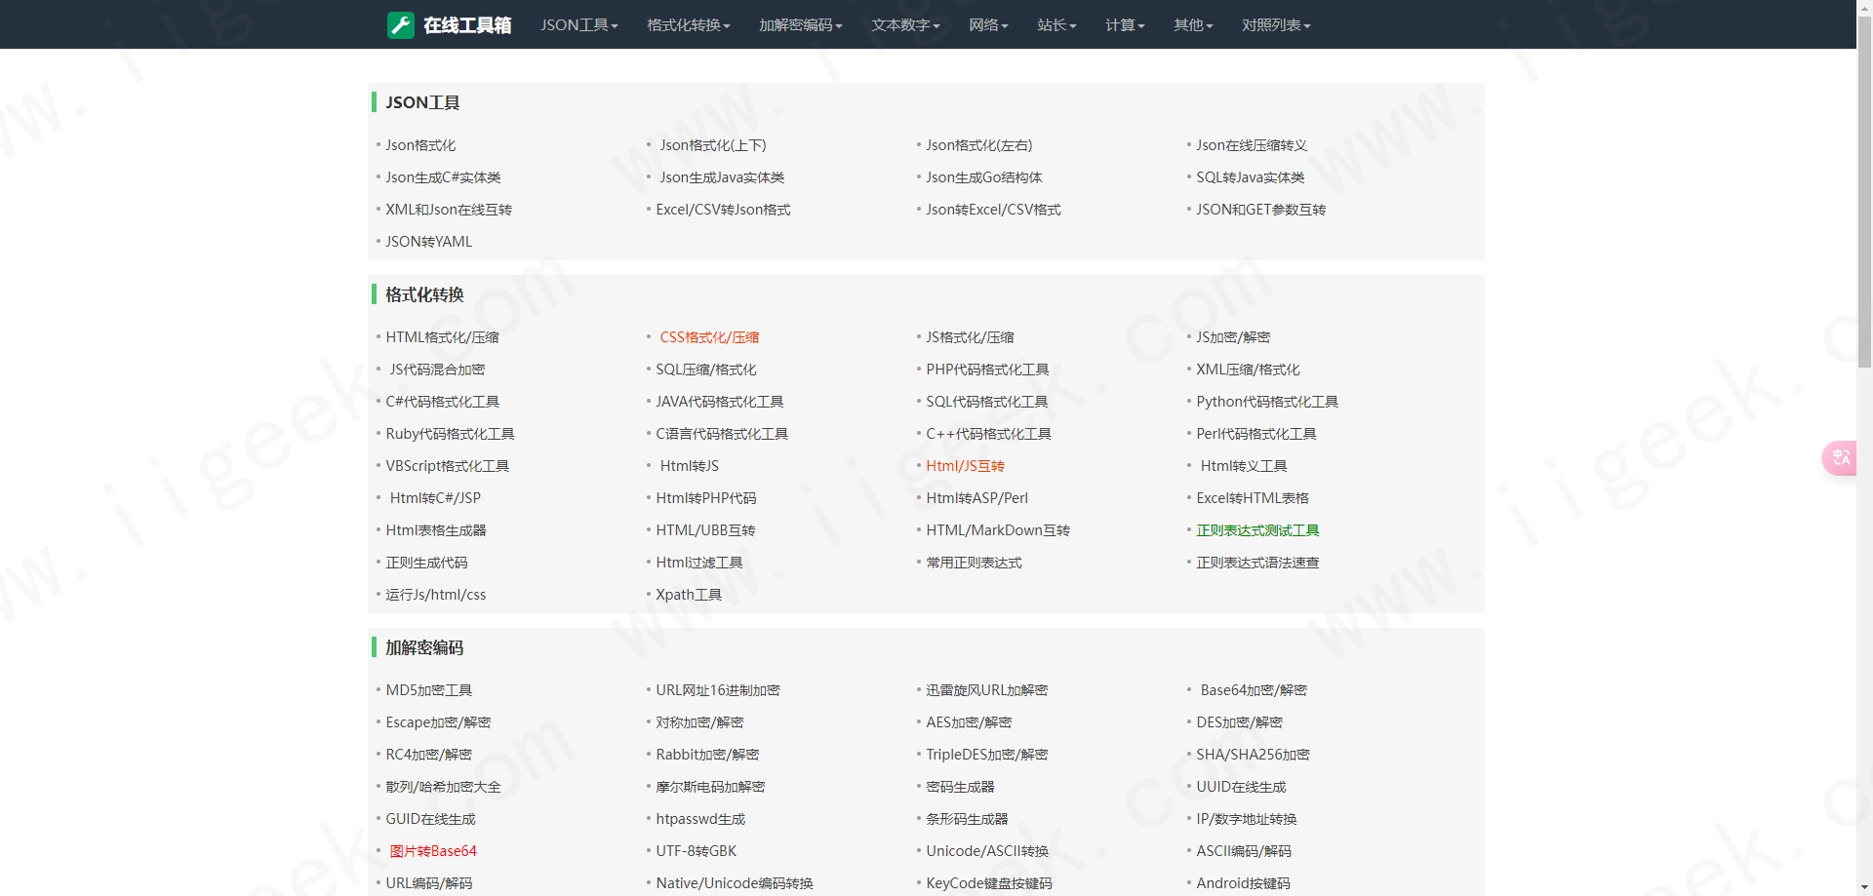Viewport: 1873px width, 896px height.
Task: Expand the 站长 dropdown menu
Action: point(1056,25)
